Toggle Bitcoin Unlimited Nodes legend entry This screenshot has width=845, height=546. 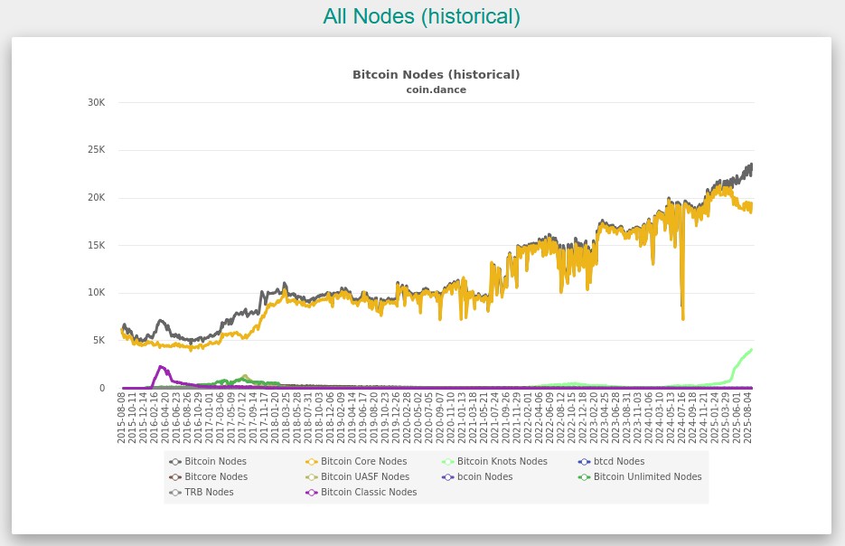[x=640, y=477]
